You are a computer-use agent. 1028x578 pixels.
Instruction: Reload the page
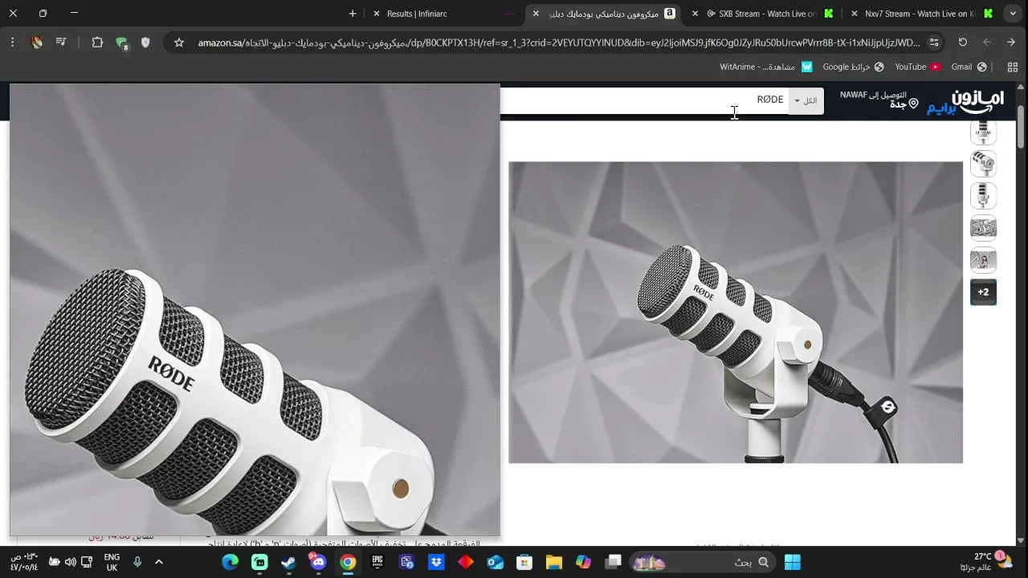pos(963,43)
